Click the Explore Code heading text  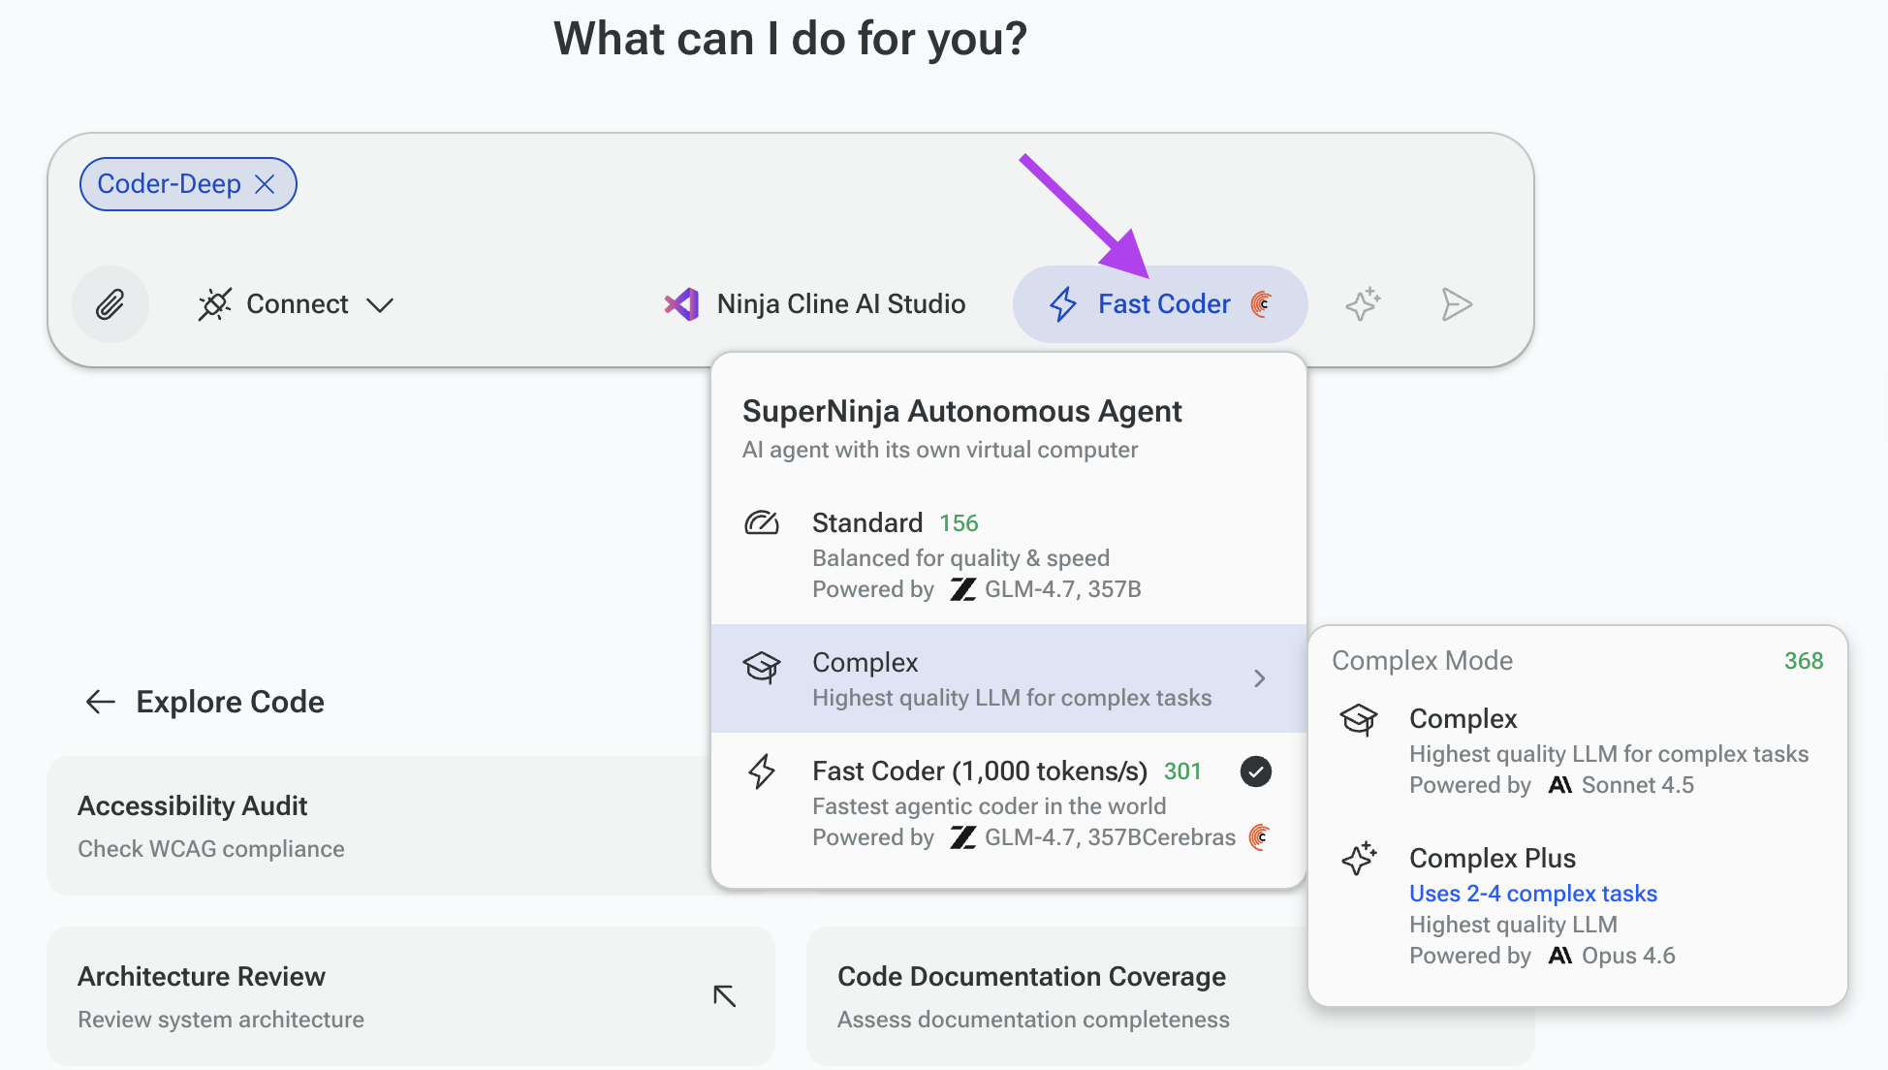click(x=230, y=702)
